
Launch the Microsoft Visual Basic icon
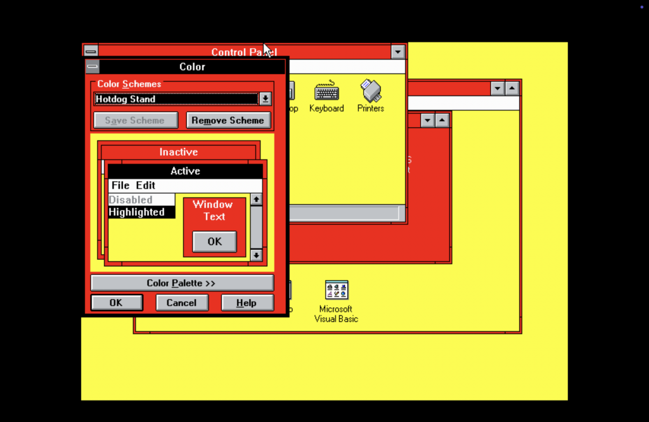[x=336, y=291]
